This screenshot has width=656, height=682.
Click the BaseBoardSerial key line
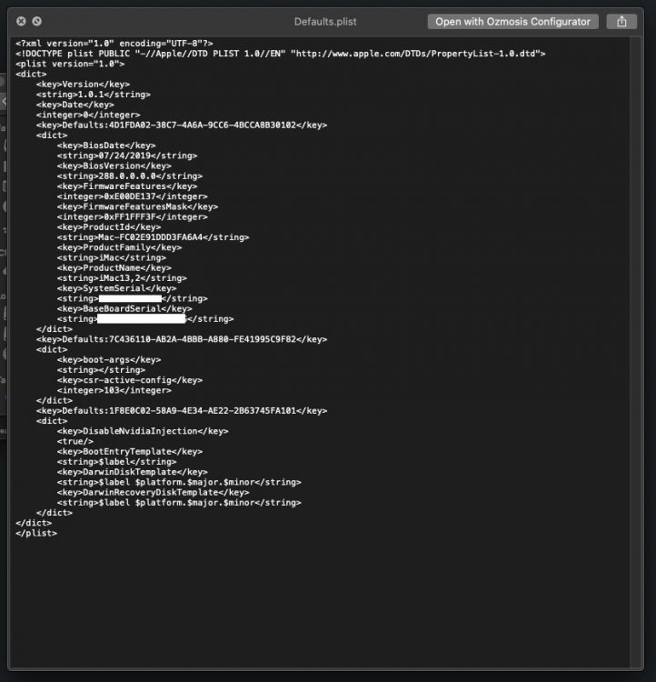pyautogui.click(x=124, y=309)
